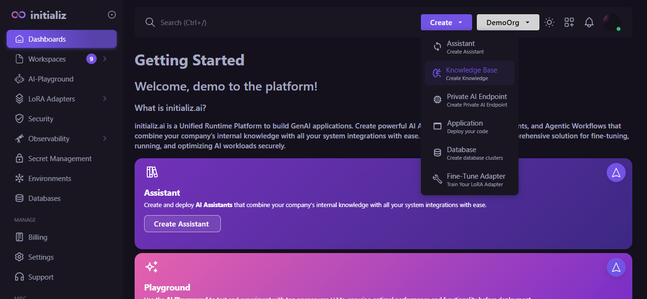Open Secret Management in the sidebar
Screen dimensions: 647x299
coord(62,158)
